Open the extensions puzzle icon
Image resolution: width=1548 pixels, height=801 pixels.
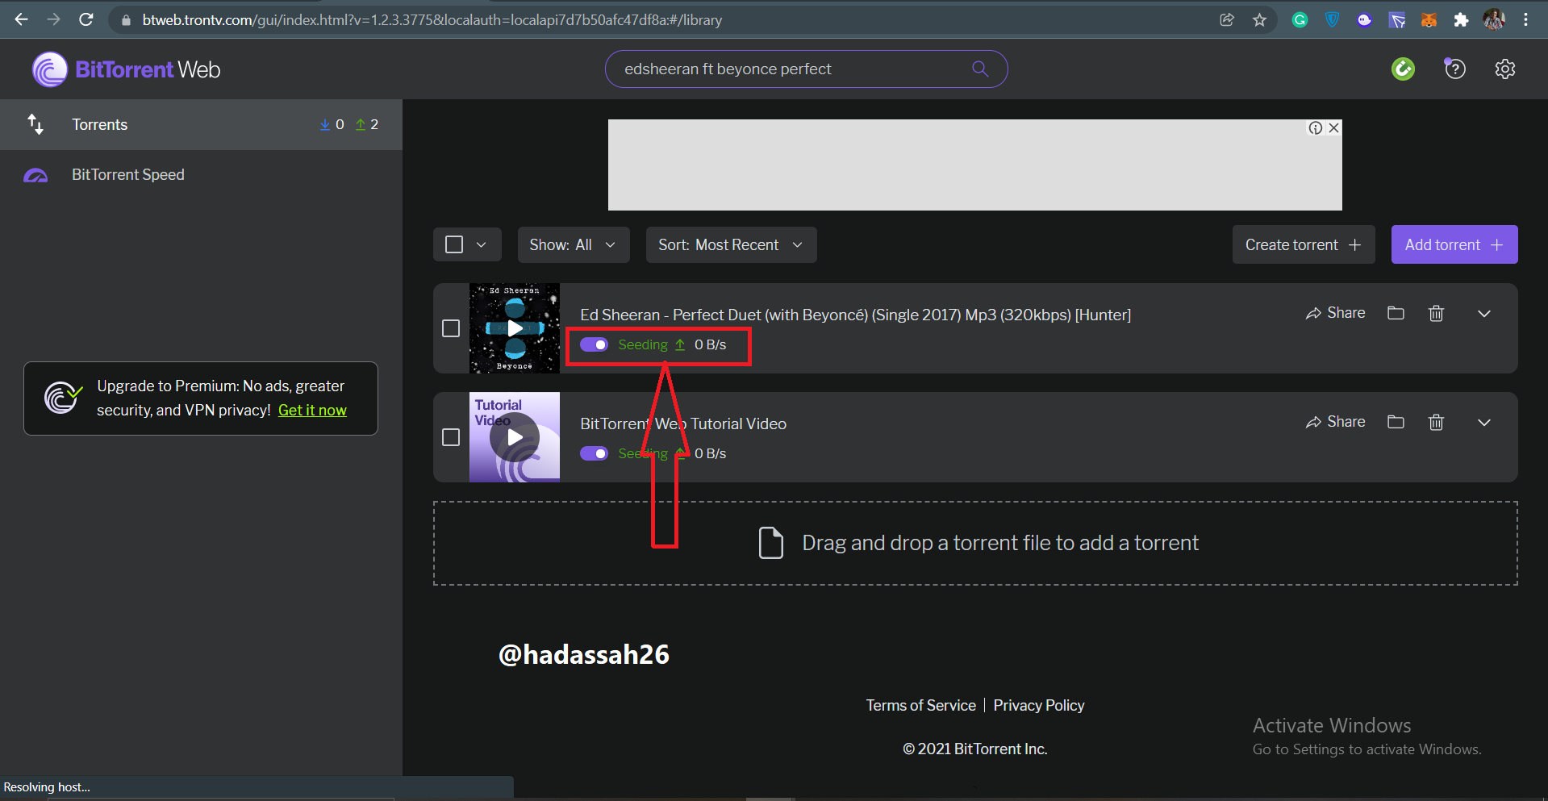coord(1461,20)
